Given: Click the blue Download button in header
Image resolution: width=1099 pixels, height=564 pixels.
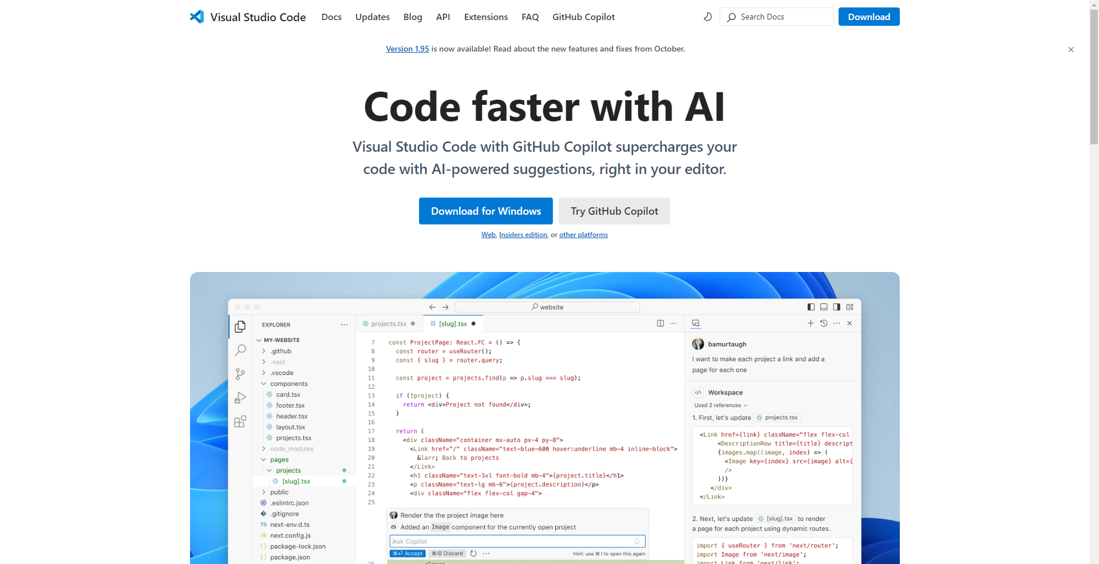Looking at the screenshot, I should click(x=868, y=17).
